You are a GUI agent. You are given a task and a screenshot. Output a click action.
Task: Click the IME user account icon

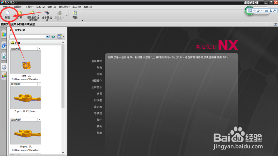tap(270, 11)
